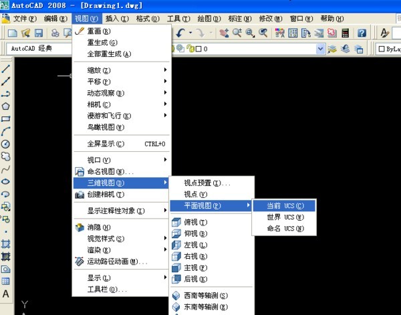Expand the undo history dropdown arrow
Viewport: 401px width, 315px height.
[190, 33]
